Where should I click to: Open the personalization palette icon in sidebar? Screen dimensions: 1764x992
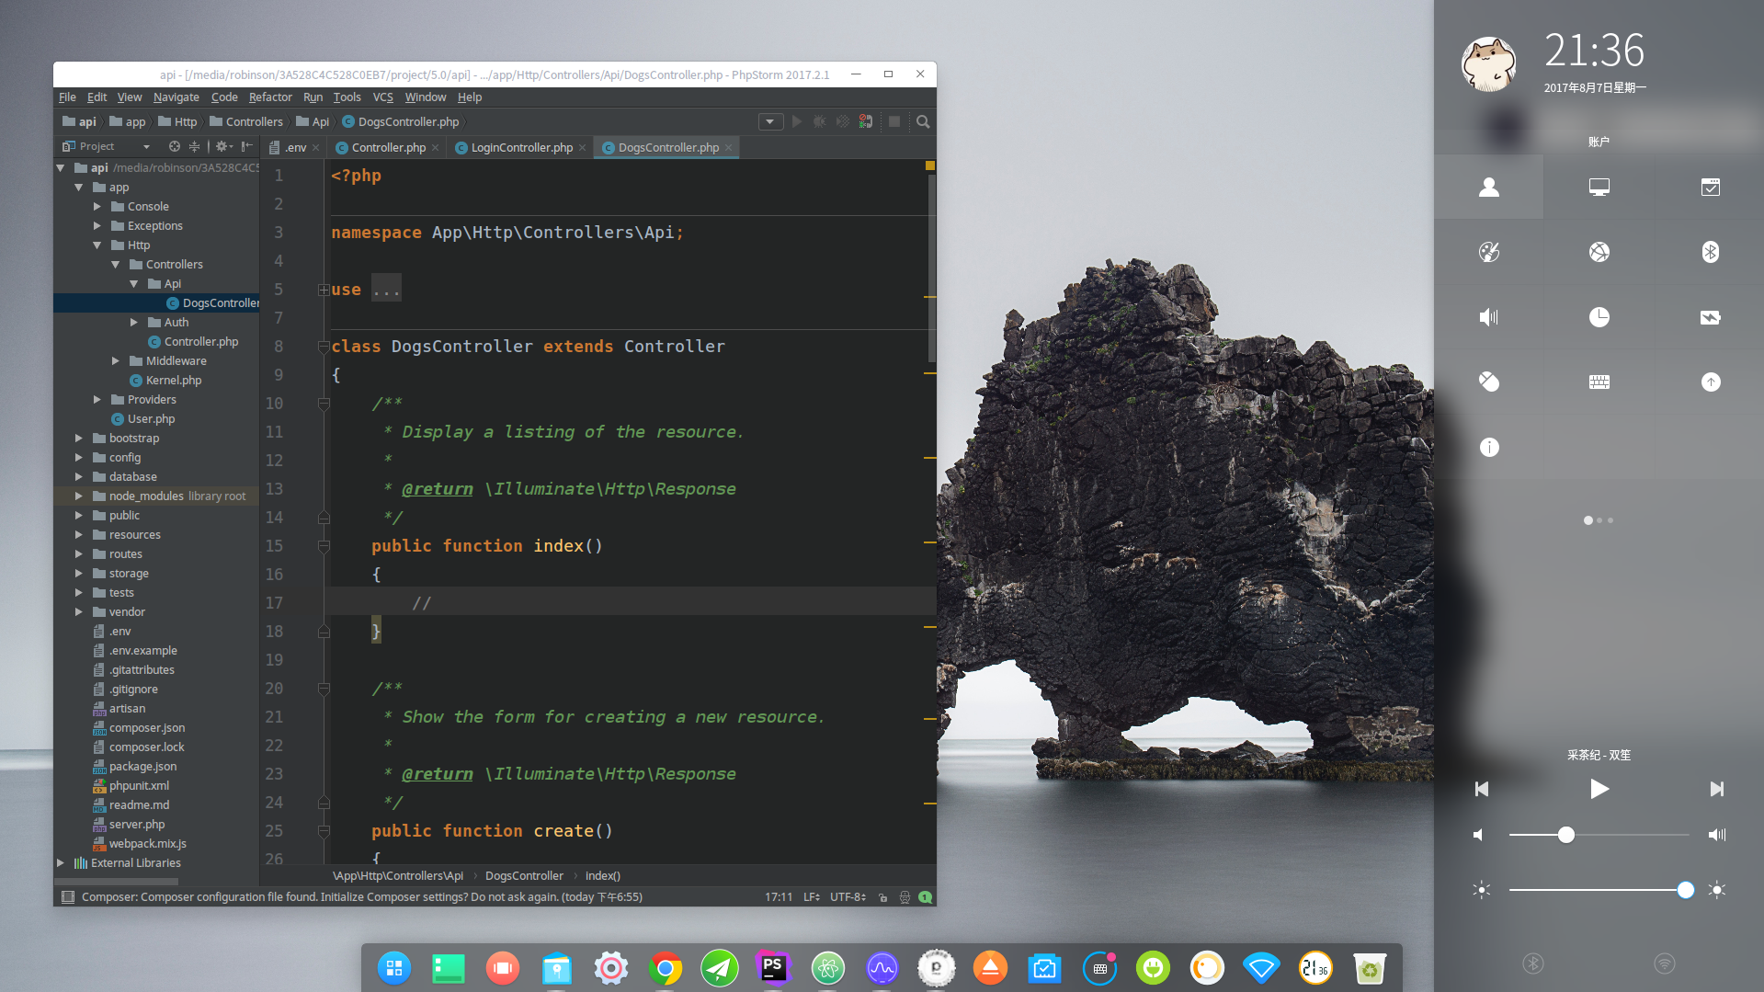pyautogui.click(x=1489, y=252)
